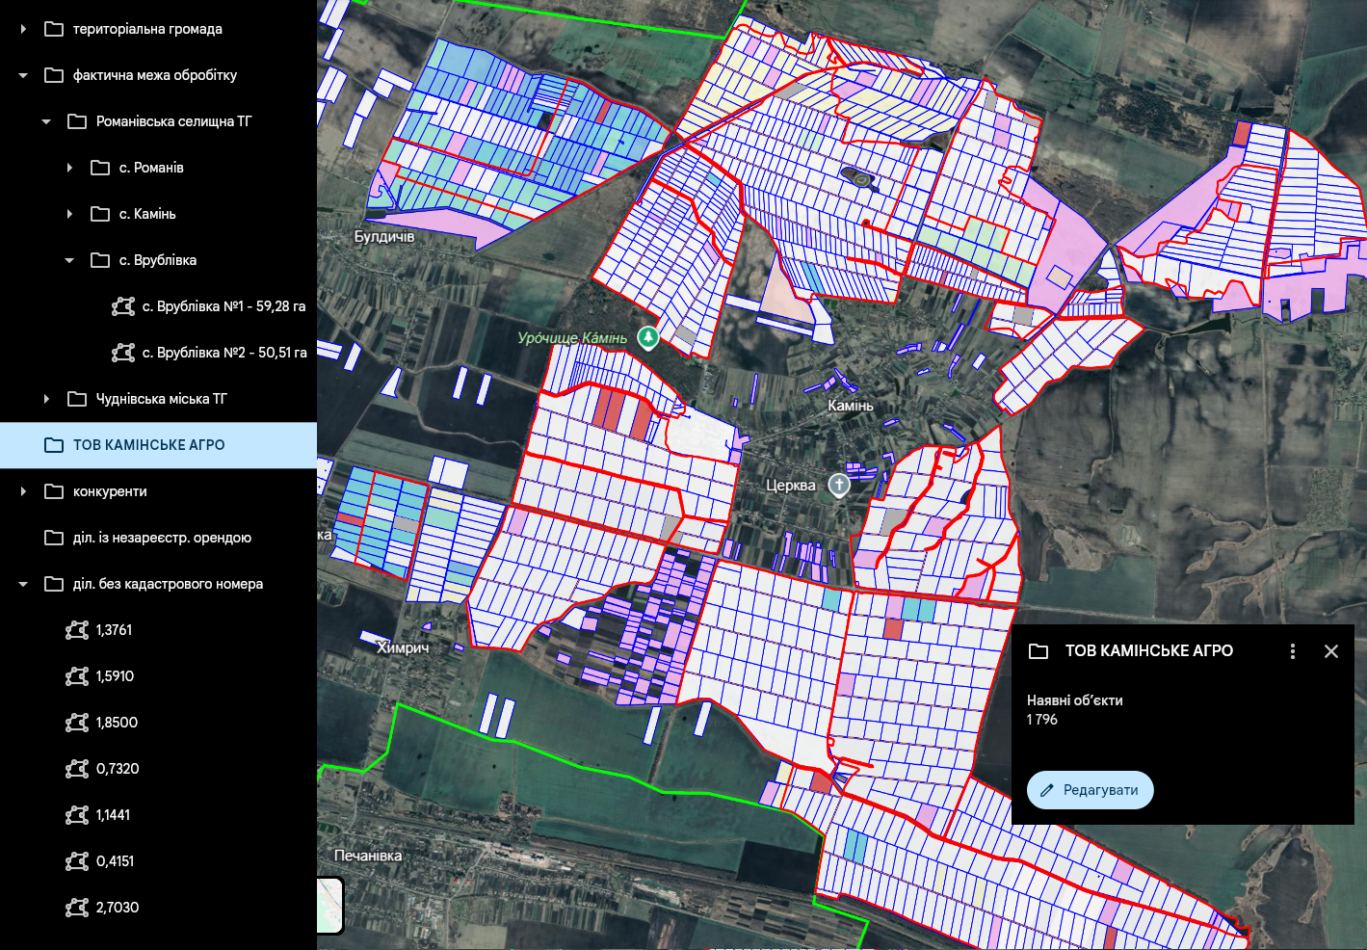Collapse the фактична межа обробітку folder
This screenshot has width=1367, height=950.
click(23, 75)
